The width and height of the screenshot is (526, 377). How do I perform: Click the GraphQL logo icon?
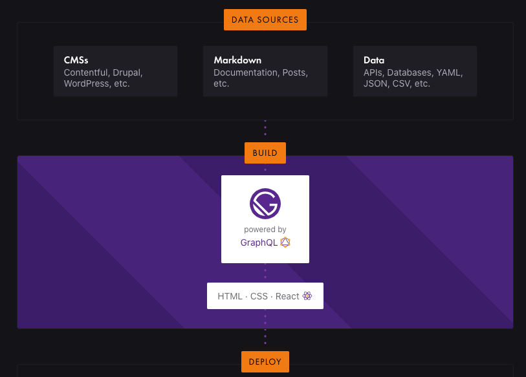pyautogui.click(x=285, y=242)
